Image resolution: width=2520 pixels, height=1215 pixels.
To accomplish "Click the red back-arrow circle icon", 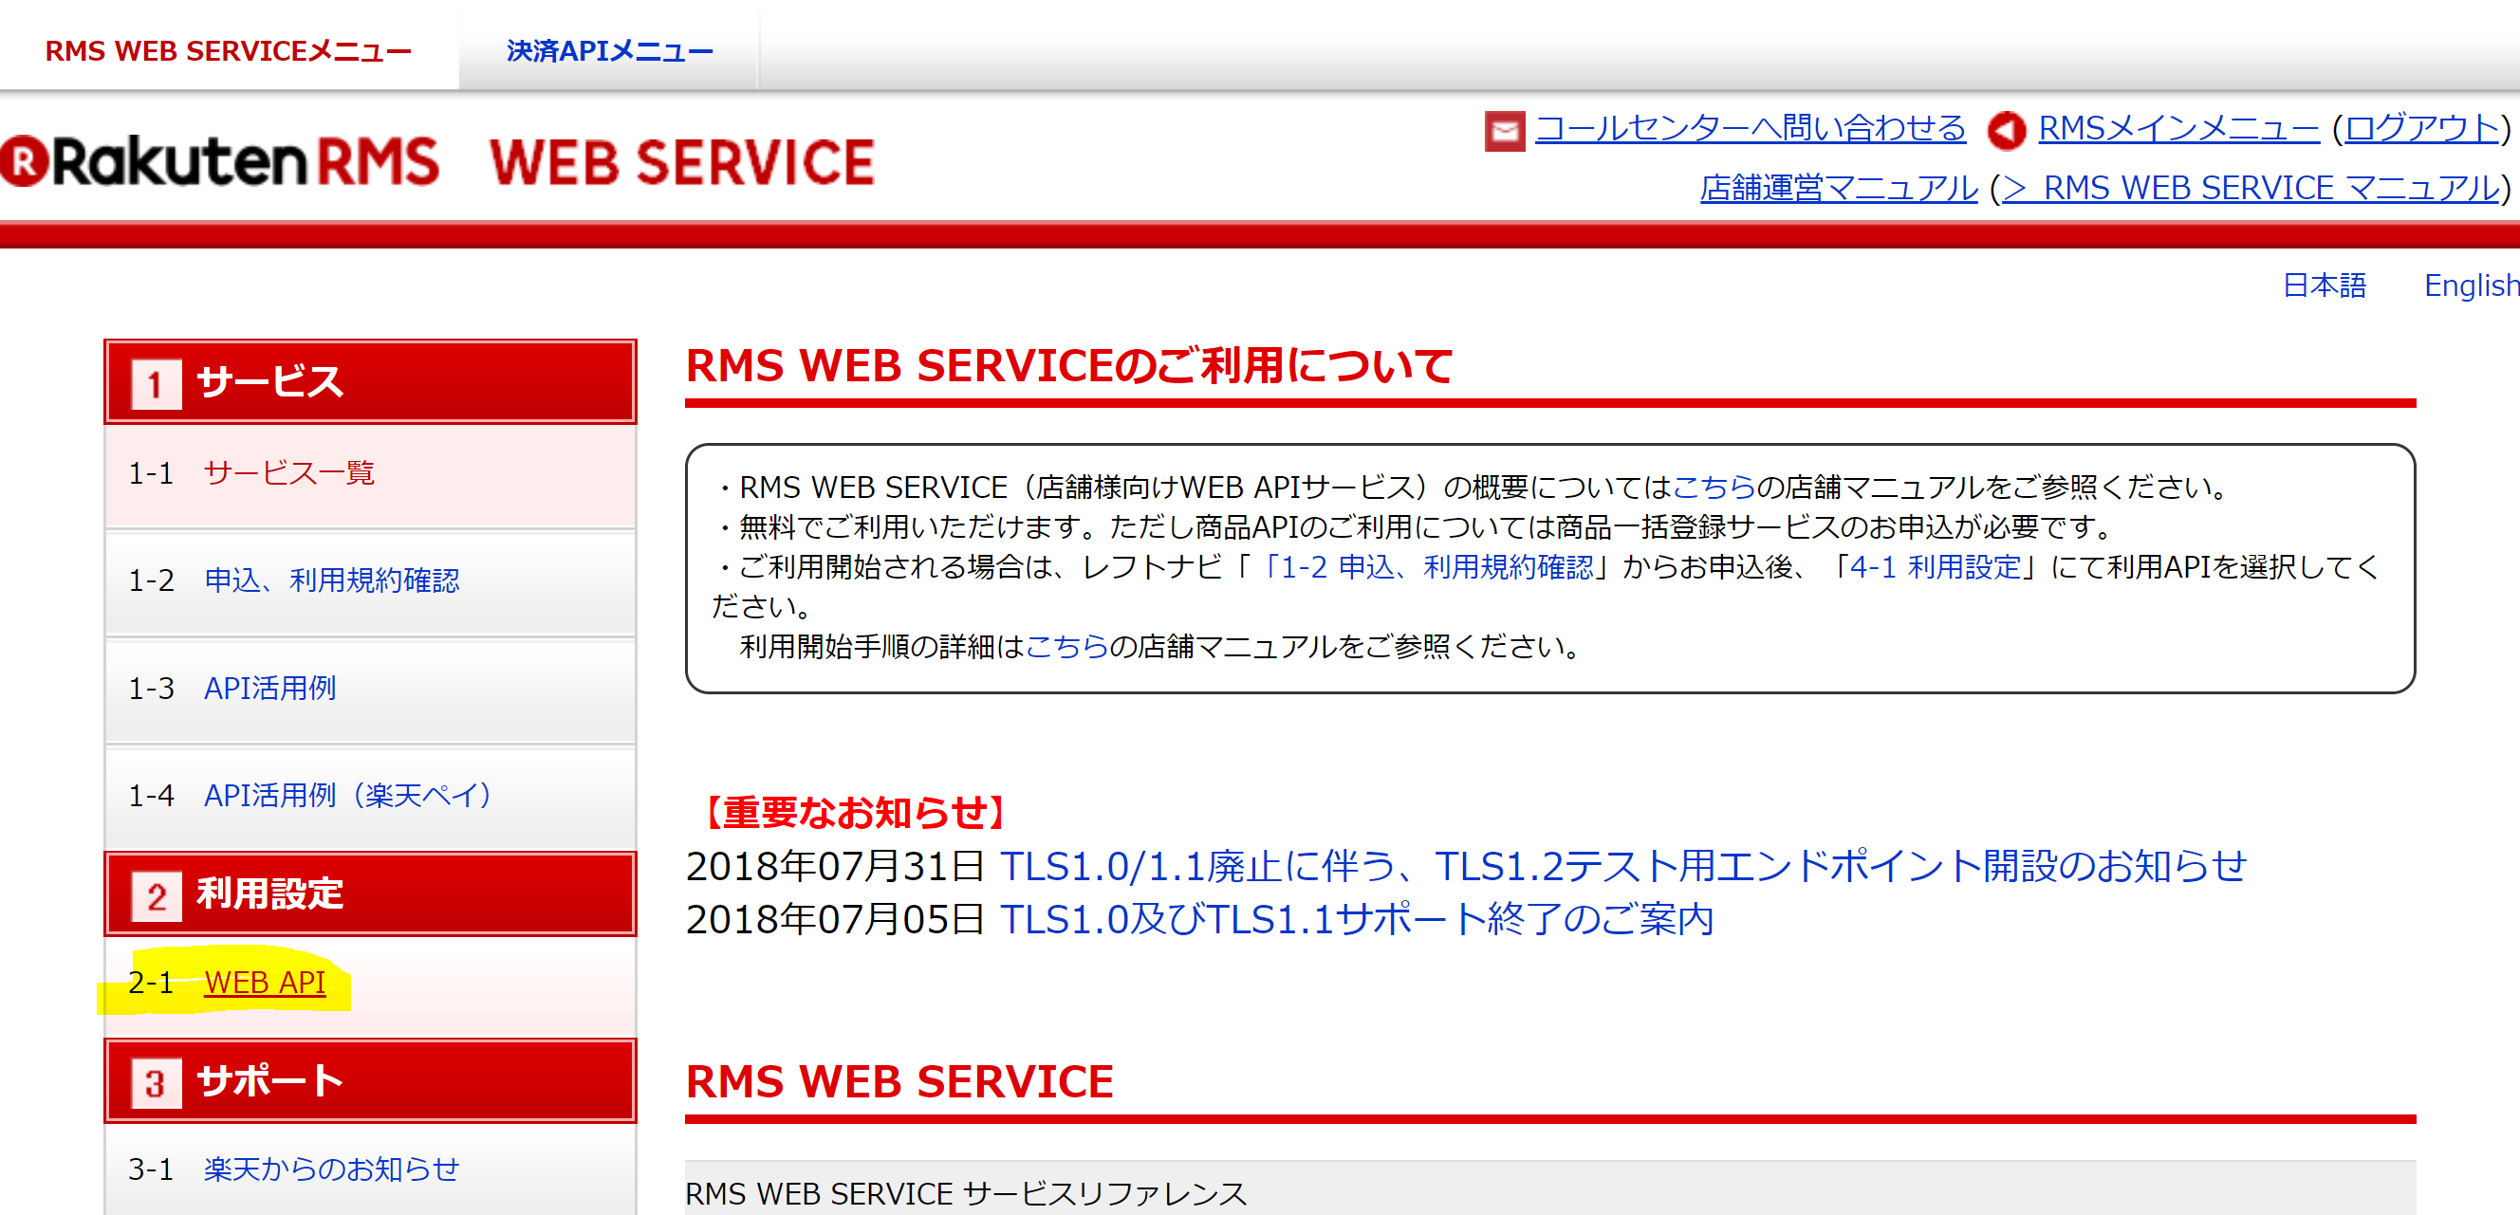I will tap(2006, 130).
